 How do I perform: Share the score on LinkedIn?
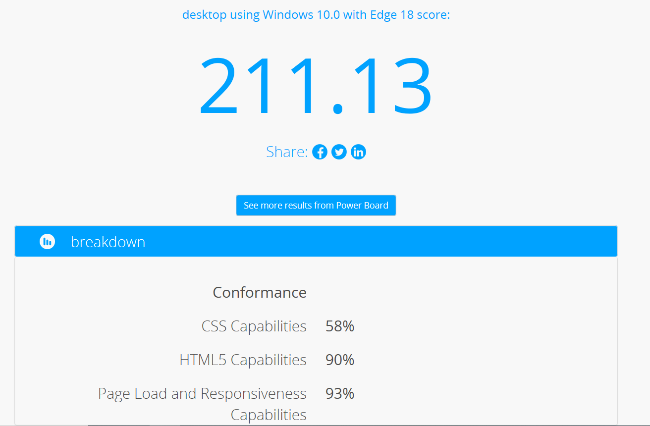click(358, 152)
